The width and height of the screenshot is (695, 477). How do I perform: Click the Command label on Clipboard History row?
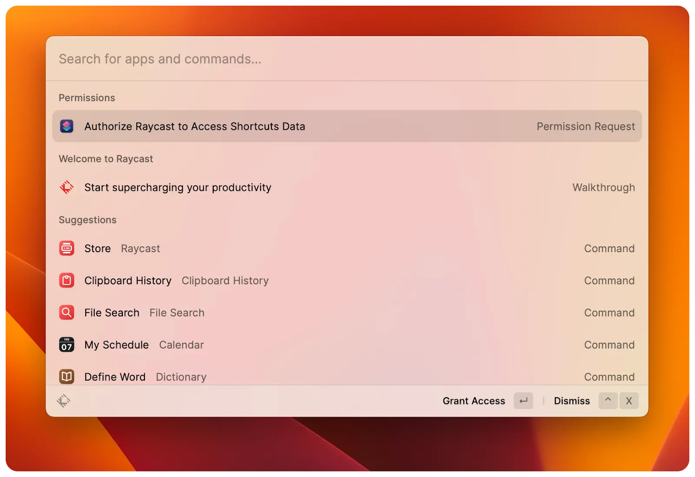(609, 281)
